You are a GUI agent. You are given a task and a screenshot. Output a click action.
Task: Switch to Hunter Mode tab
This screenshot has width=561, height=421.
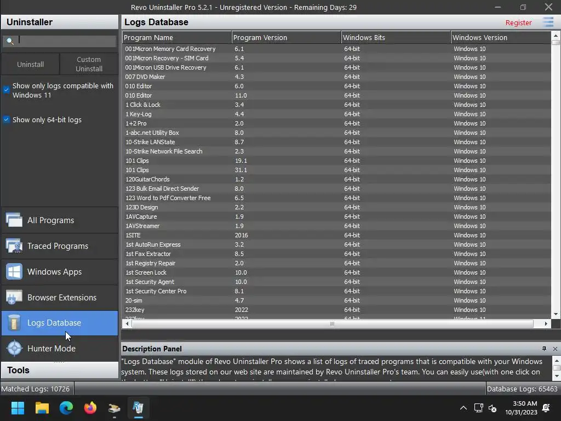59,348
